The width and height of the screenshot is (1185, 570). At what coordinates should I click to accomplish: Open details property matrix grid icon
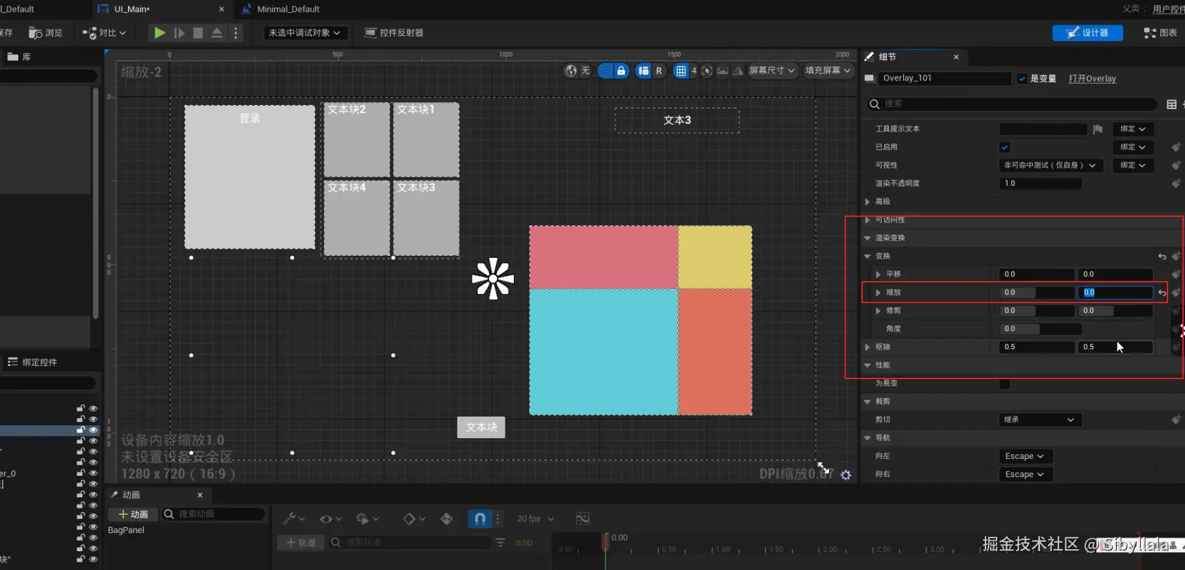(x=1171, y=104)
